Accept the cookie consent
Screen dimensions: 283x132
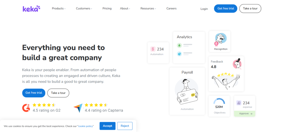pyautogui.click(x=108, y=126)
